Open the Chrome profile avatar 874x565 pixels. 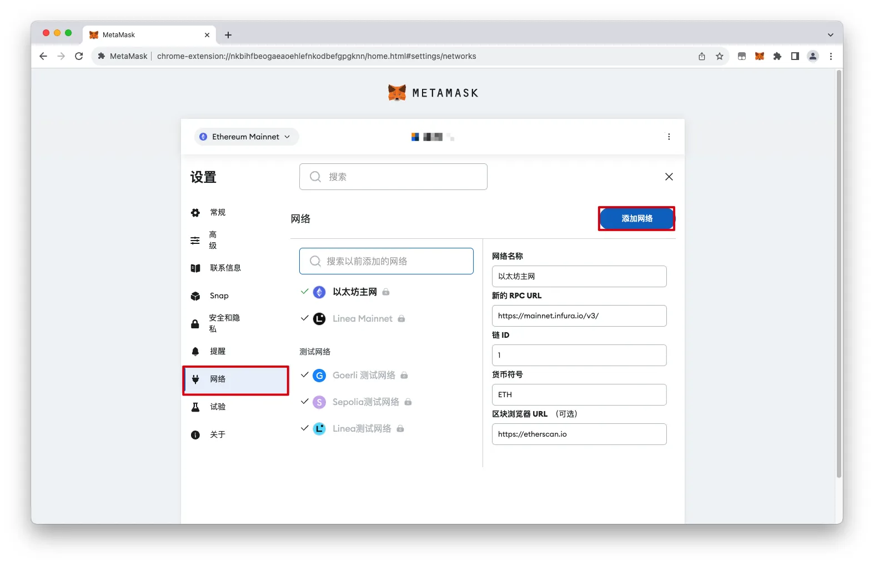813,56
